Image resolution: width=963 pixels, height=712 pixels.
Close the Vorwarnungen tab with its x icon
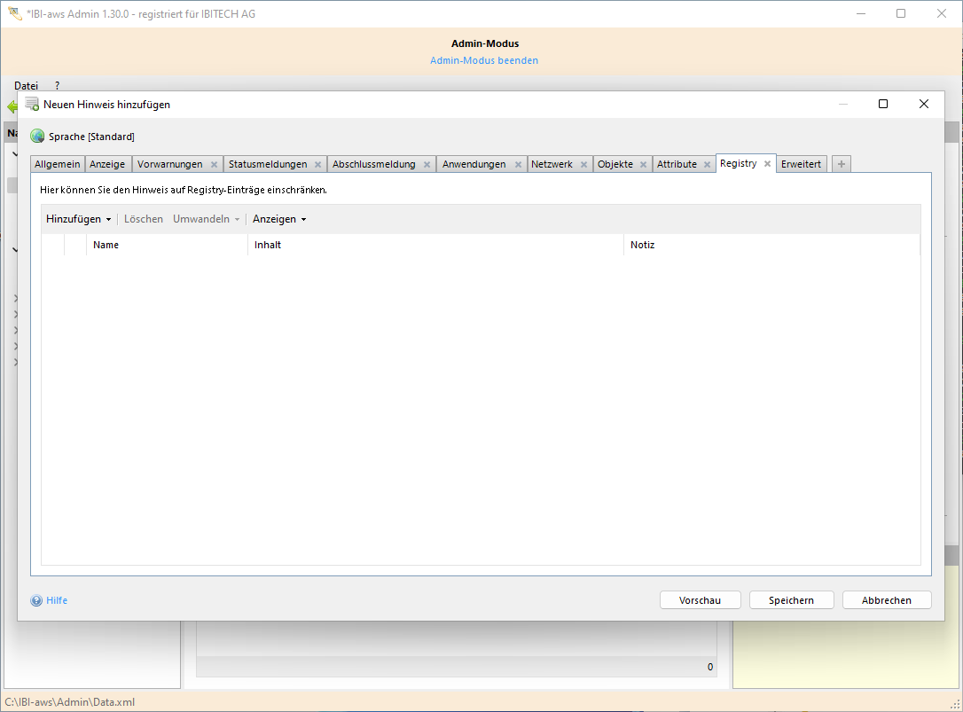[x=214, y=163]
